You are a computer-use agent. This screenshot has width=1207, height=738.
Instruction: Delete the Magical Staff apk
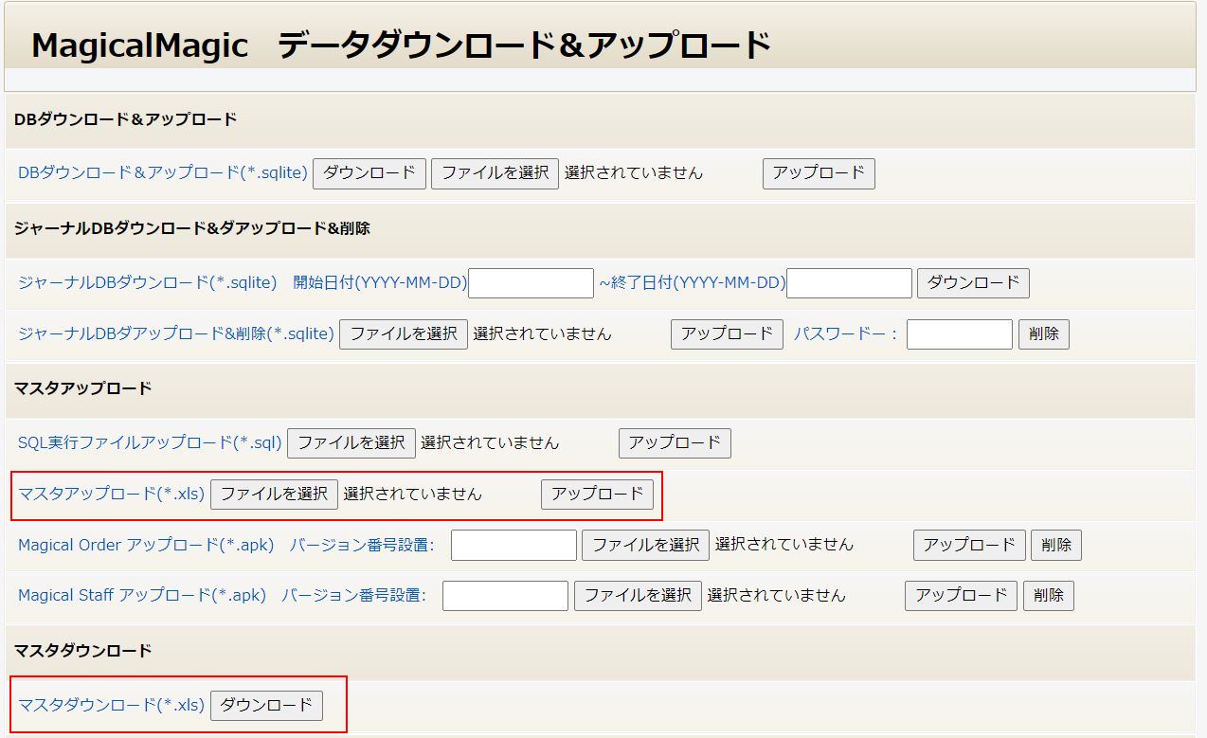(1049, 596)
